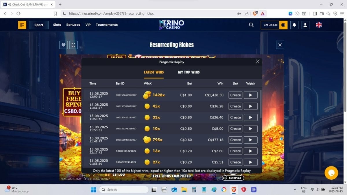Open the Tournaments page
347x195 pixels.
coord(107,25)
